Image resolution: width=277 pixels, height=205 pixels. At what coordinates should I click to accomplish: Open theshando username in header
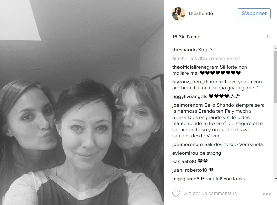201,14
